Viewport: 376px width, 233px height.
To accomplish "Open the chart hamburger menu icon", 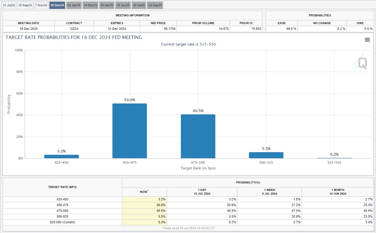I will (367, 40).
